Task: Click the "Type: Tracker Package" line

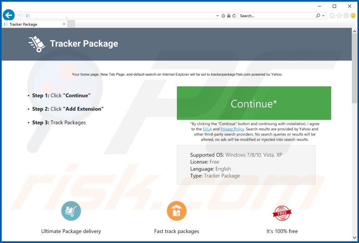Action: (x=215, y=176)
